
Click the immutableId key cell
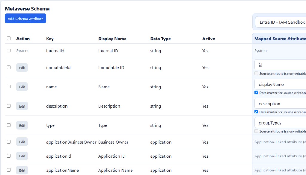[x=58, y=67]
